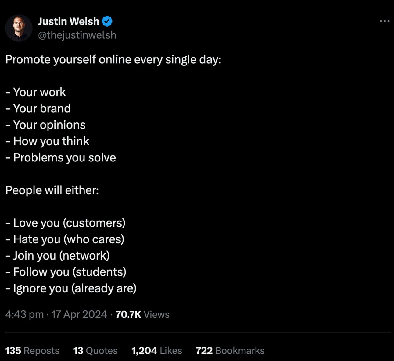
Task: Click the "Follow you (students)" line
Action: click(66, 272)
